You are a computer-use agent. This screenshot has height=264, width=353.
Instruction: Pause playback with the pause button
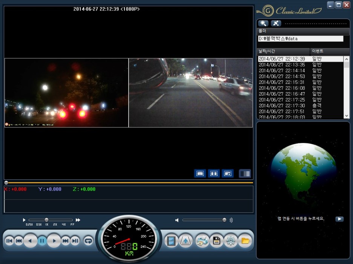(x=42, y=241)
